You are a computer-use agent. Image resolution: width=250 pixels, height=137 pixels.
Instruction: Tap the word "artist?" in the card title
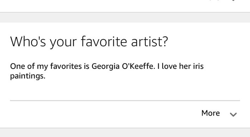149,42
